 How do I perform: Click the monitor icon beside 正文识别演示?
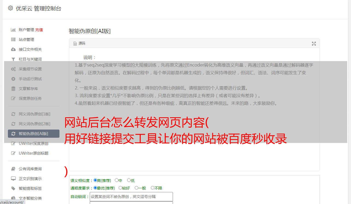click(13, 179)
